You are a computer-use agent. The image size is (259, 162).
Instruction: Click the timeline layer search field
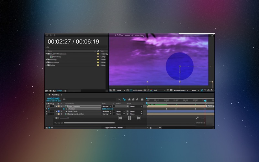(x=89, y=99)
